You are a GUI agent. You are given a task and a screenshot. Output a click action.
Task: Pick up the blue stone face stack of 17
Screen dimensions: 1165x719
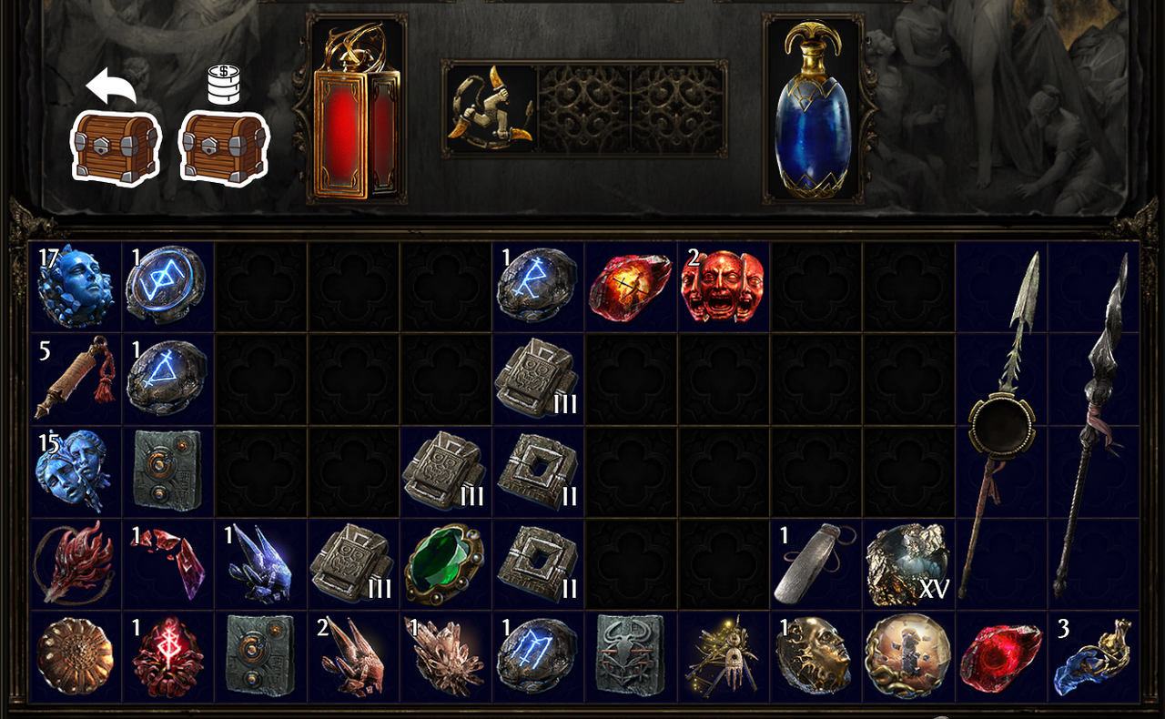[76, 286]
